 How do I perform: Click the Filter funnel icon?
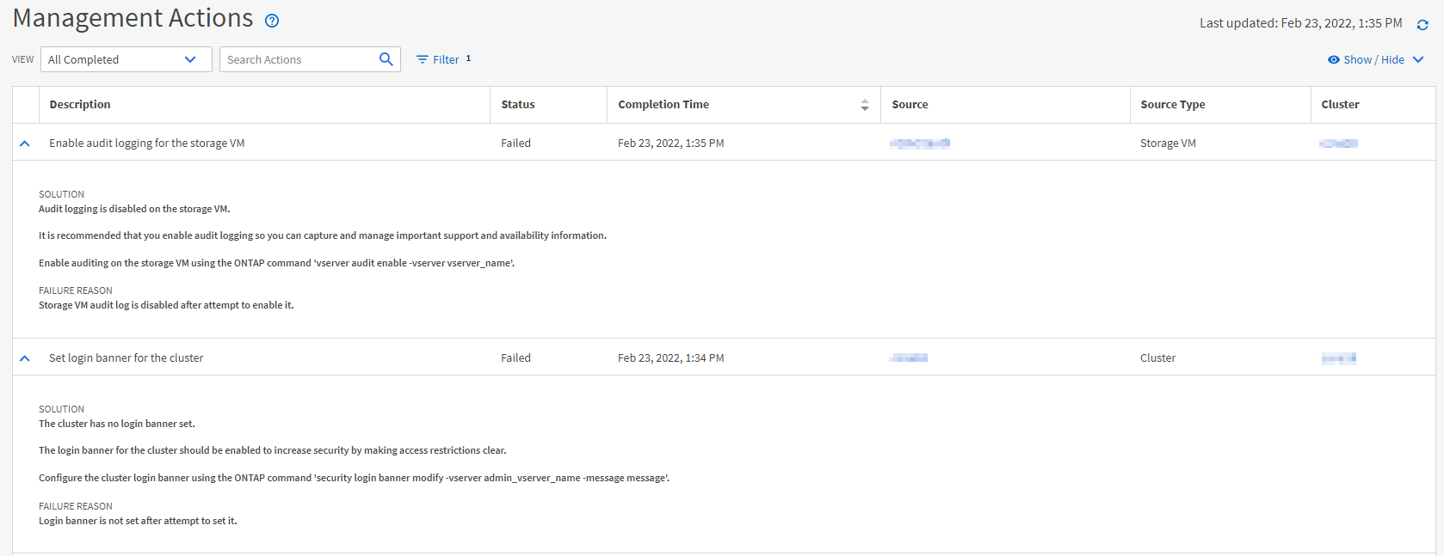coord(423,59)
